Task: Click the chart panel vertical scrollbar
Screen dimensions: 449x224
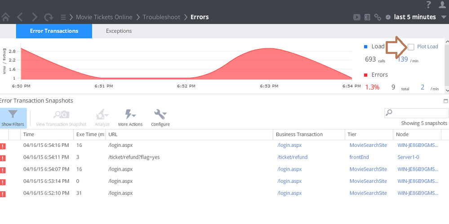Action: [x=447, y=65]
